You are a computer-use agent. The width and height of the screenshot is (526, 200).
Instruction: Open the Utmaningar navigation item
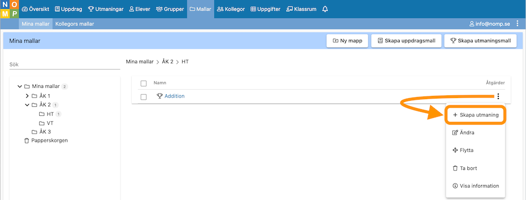click(106, 9)
